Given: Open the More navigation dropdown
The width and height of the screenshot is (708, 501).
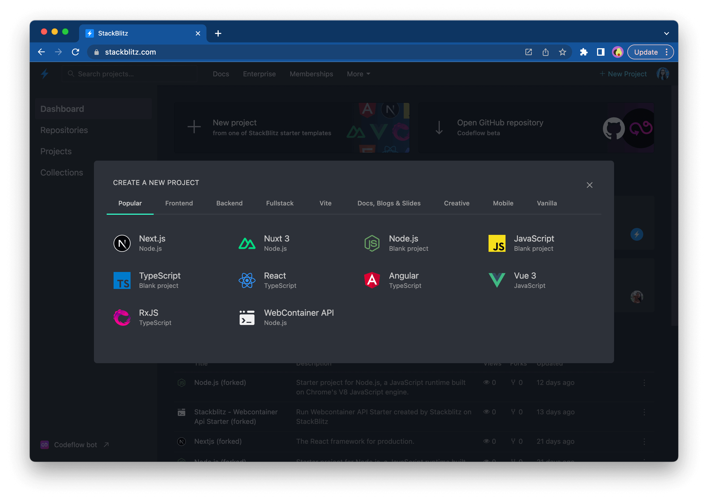Looking at the screenshot, I should [358, 74].
